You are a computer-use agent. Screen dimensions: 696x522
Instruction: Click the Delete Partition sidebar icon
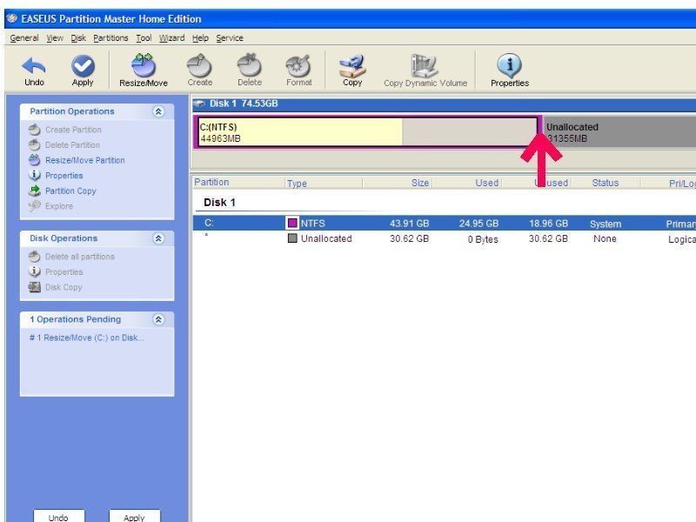pos(34,144)
